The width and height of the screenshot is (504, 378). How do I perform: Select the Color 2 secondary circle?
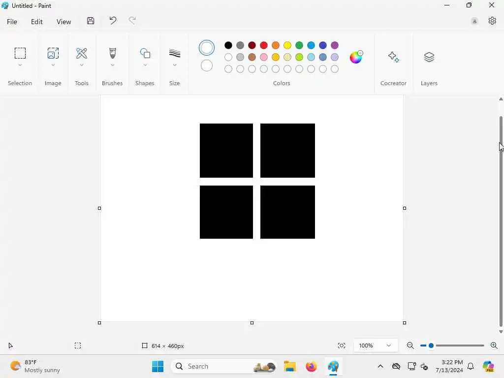[x=207, y=65]
